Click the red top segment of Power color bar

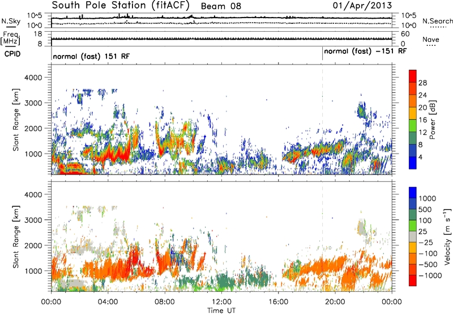point(413,76)
